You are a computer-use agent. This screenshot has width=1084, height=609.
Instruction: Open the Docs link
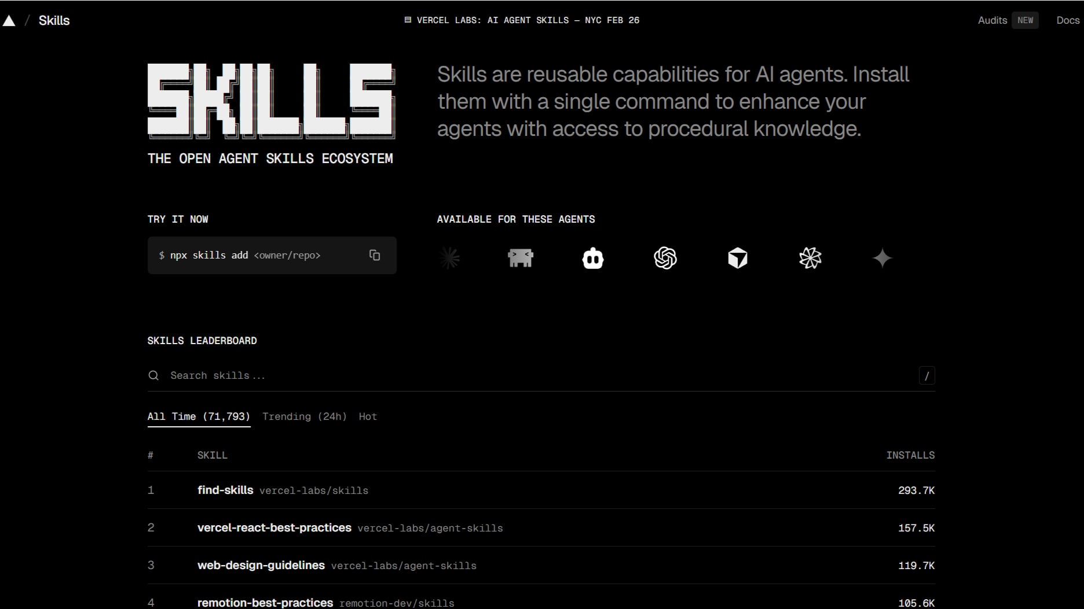click(x=1068, y=20)
